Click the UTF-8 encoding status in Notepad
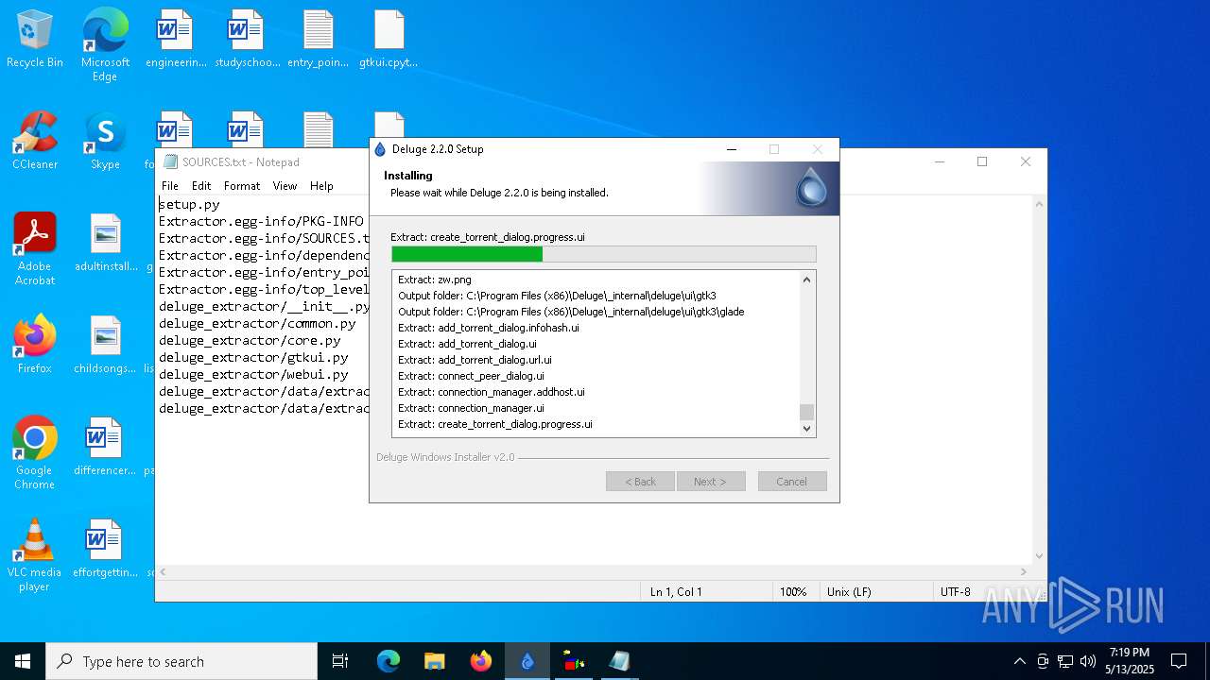This screenshot has height=680, width=1210. pos(956,592)
